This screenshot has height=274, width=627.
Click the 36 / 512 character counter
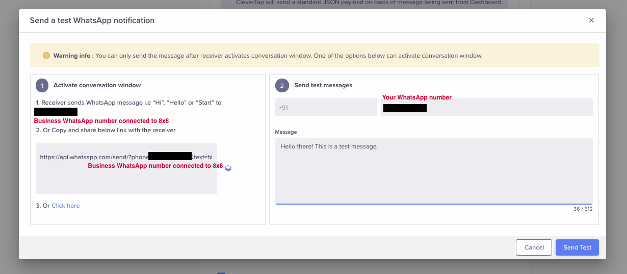pos(583,209)
